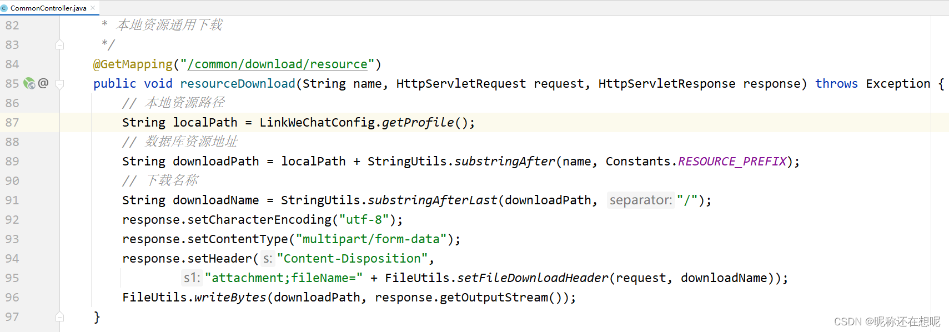Click the resourceDownload method name
This screenshot has height=332, width=949.
pyautogui.click(x=238, y=84)
